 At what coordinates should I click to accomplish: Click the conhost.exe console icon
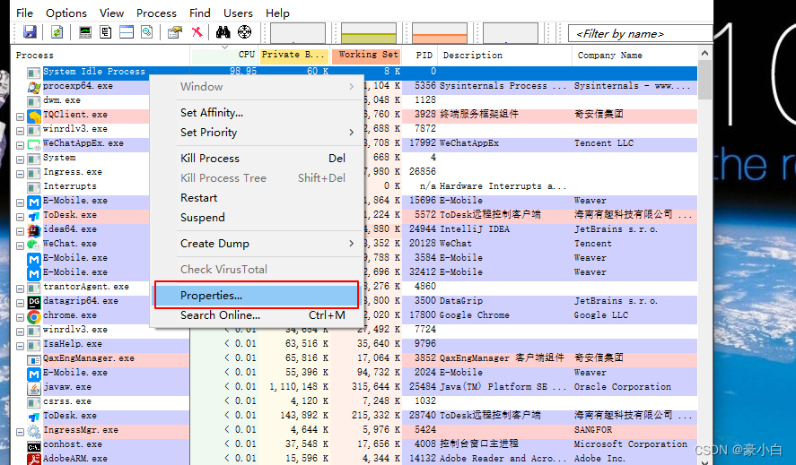34,445
